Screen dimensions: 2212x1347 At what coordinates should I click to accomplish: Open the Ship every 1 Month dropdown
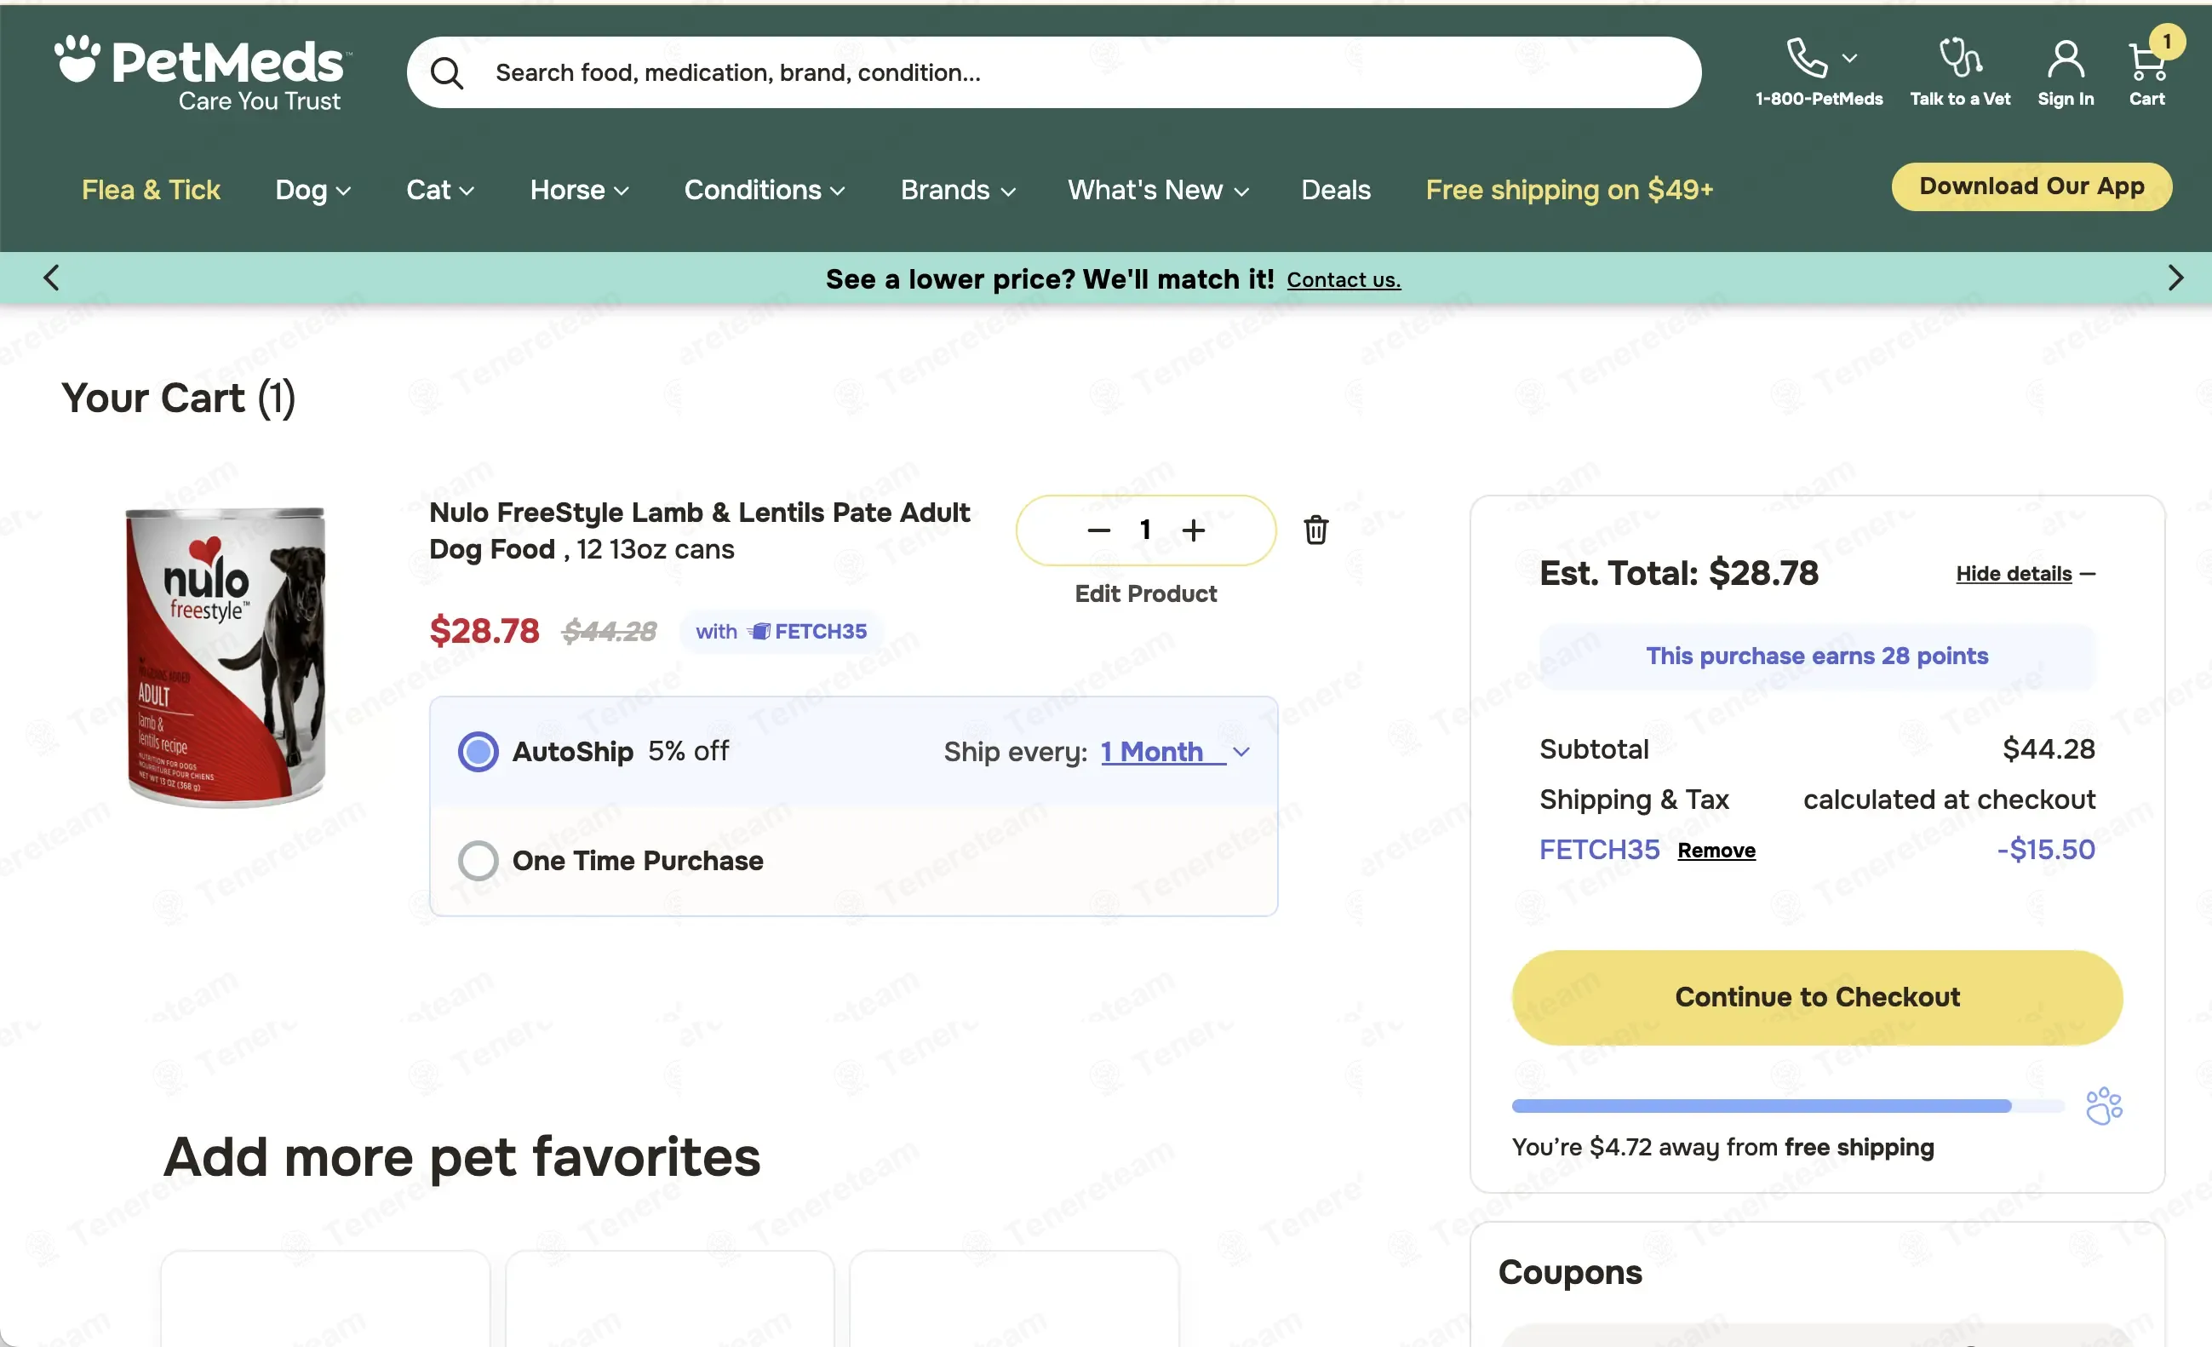tap(1175, 751)
